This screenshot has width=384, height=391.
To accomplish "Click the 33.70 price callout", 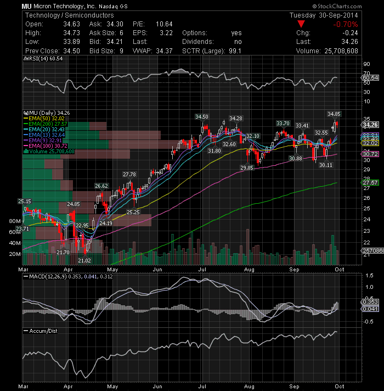I will coord(283,123).
